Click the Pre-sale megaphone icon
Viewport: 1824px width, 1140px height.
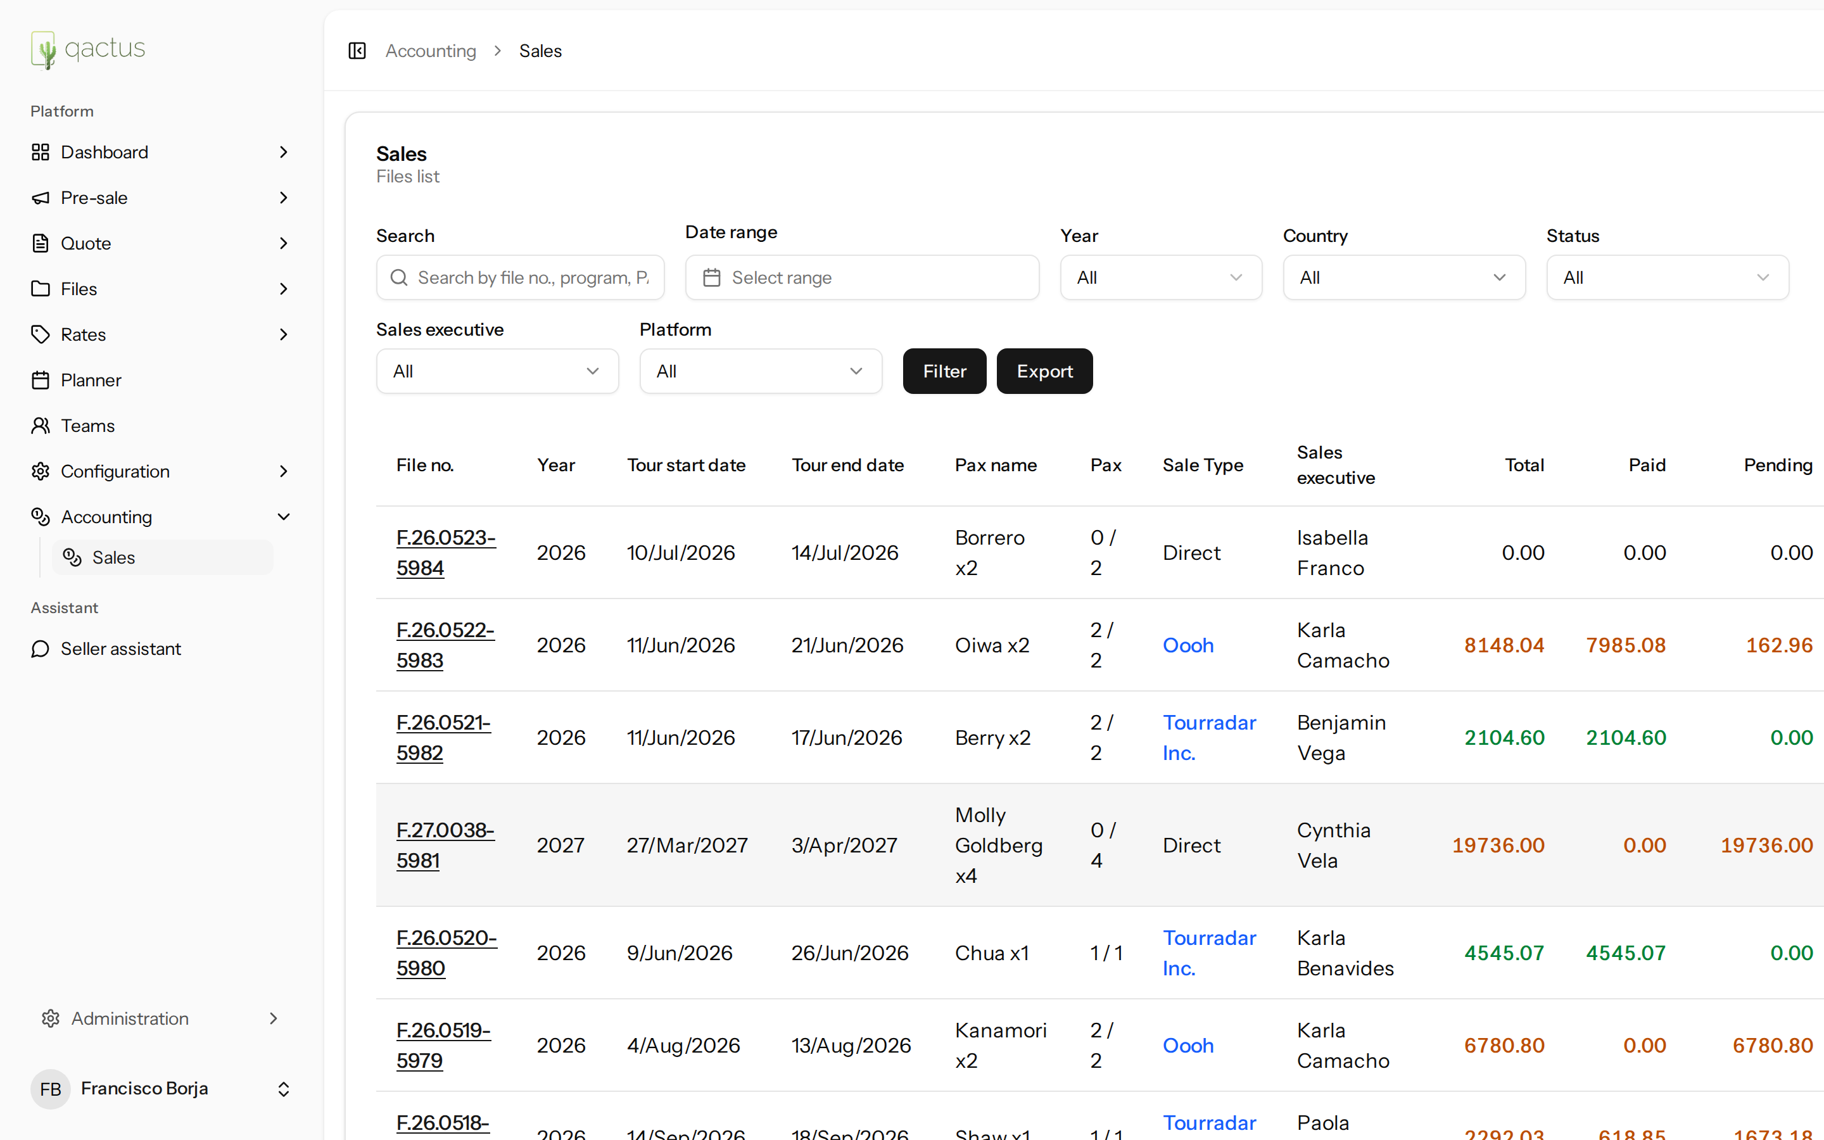[41, 198]
